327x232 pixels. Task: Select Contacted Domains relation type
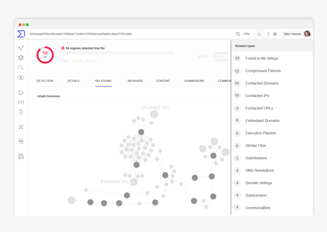[262, 83]
